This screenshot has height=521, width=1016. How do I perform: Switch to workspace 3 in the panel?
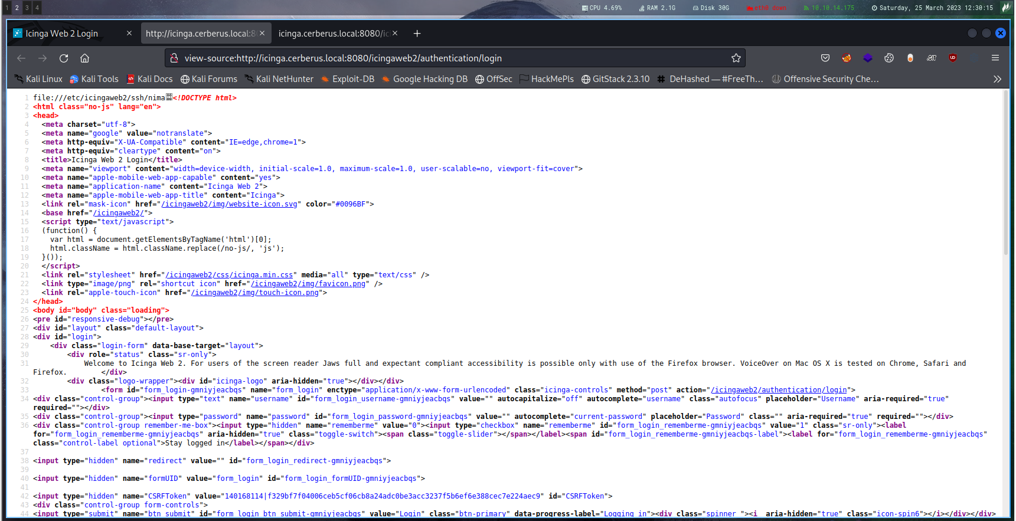point(27,8)
